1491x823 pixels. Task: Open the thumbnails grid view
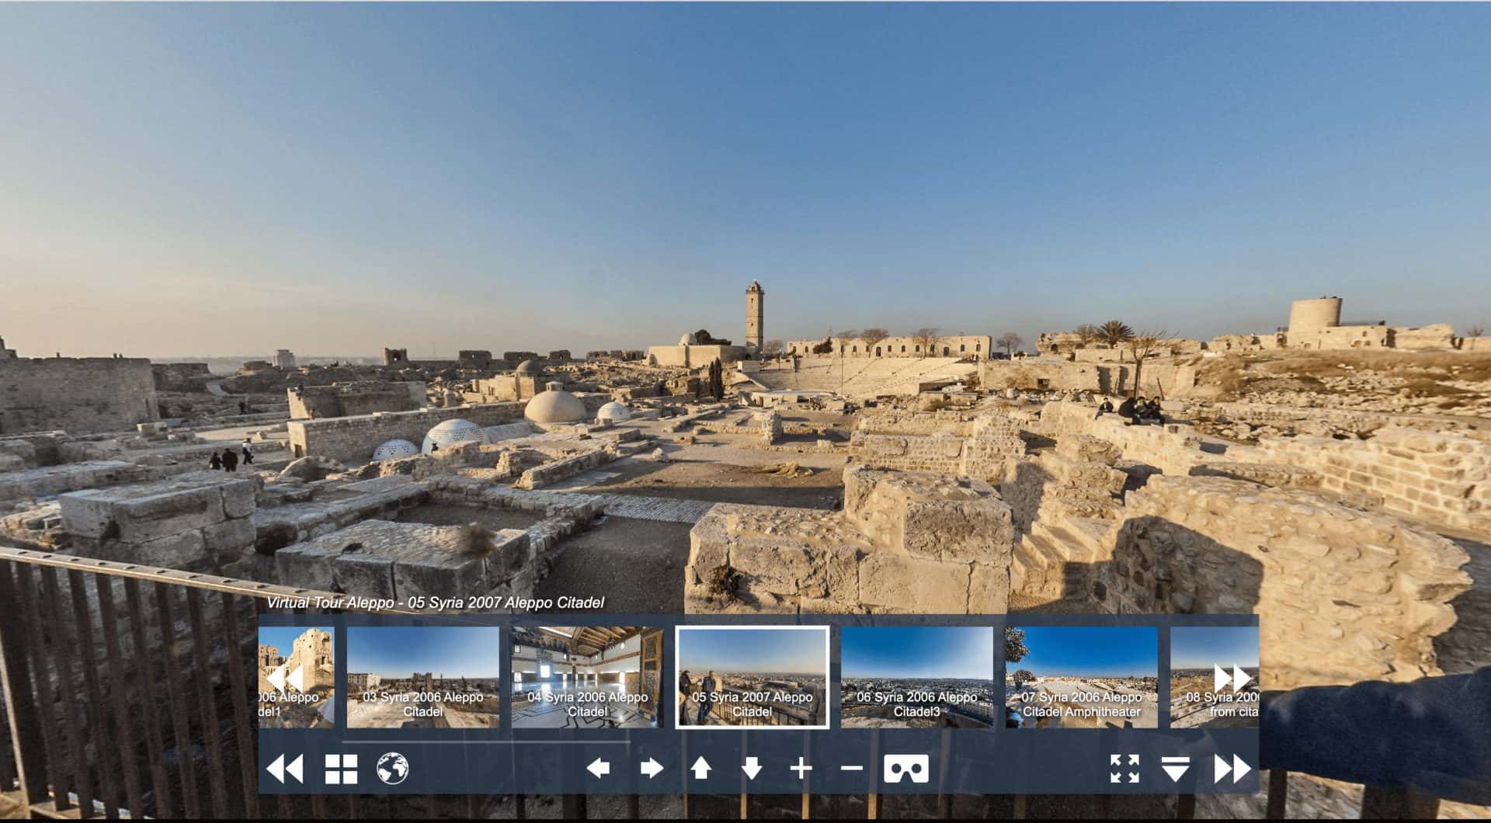click(341, 769)
